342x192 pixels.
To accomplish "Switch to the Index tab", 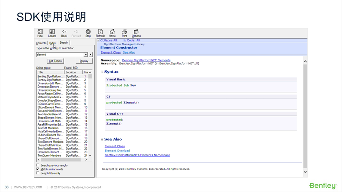I will (x=52, y=43).
